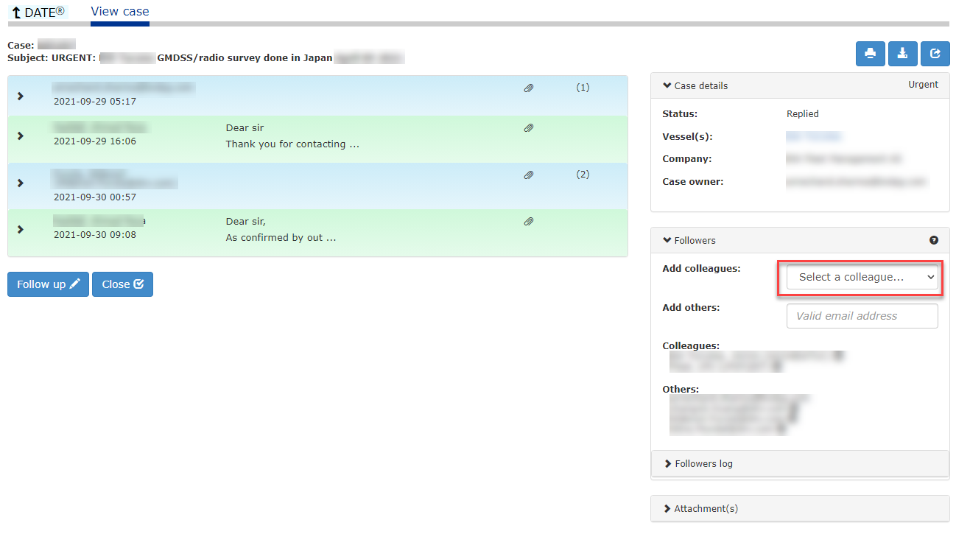This screenshot has width=970, height=548.
Task: Click the Followers help question mark icon
Action: (x=934, y=240)
